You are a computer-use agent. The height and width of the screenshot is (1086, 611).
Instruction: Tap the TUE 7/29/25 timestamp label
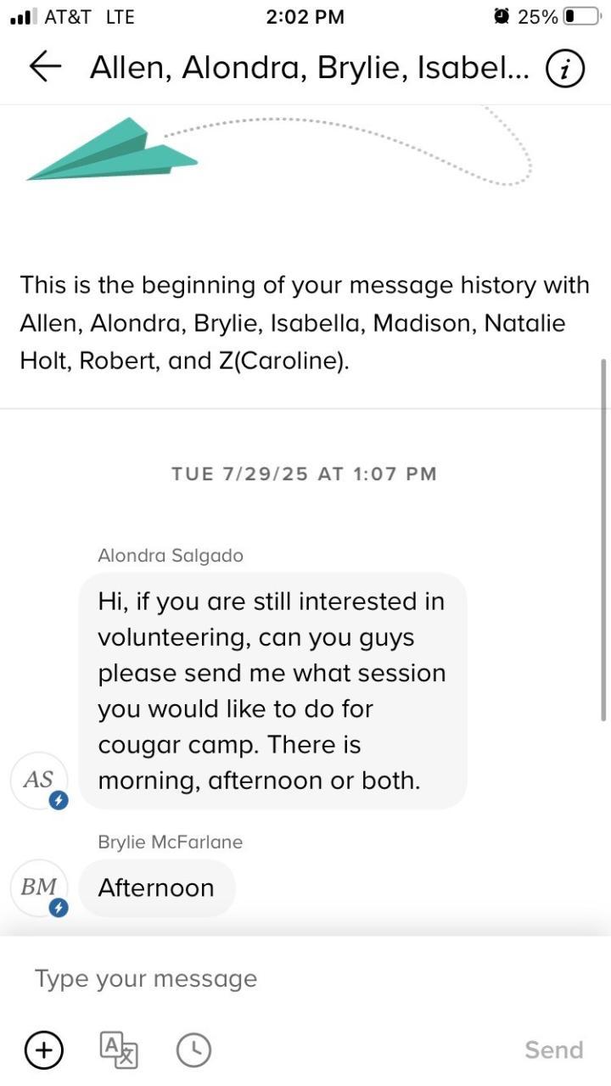[304, 473]
